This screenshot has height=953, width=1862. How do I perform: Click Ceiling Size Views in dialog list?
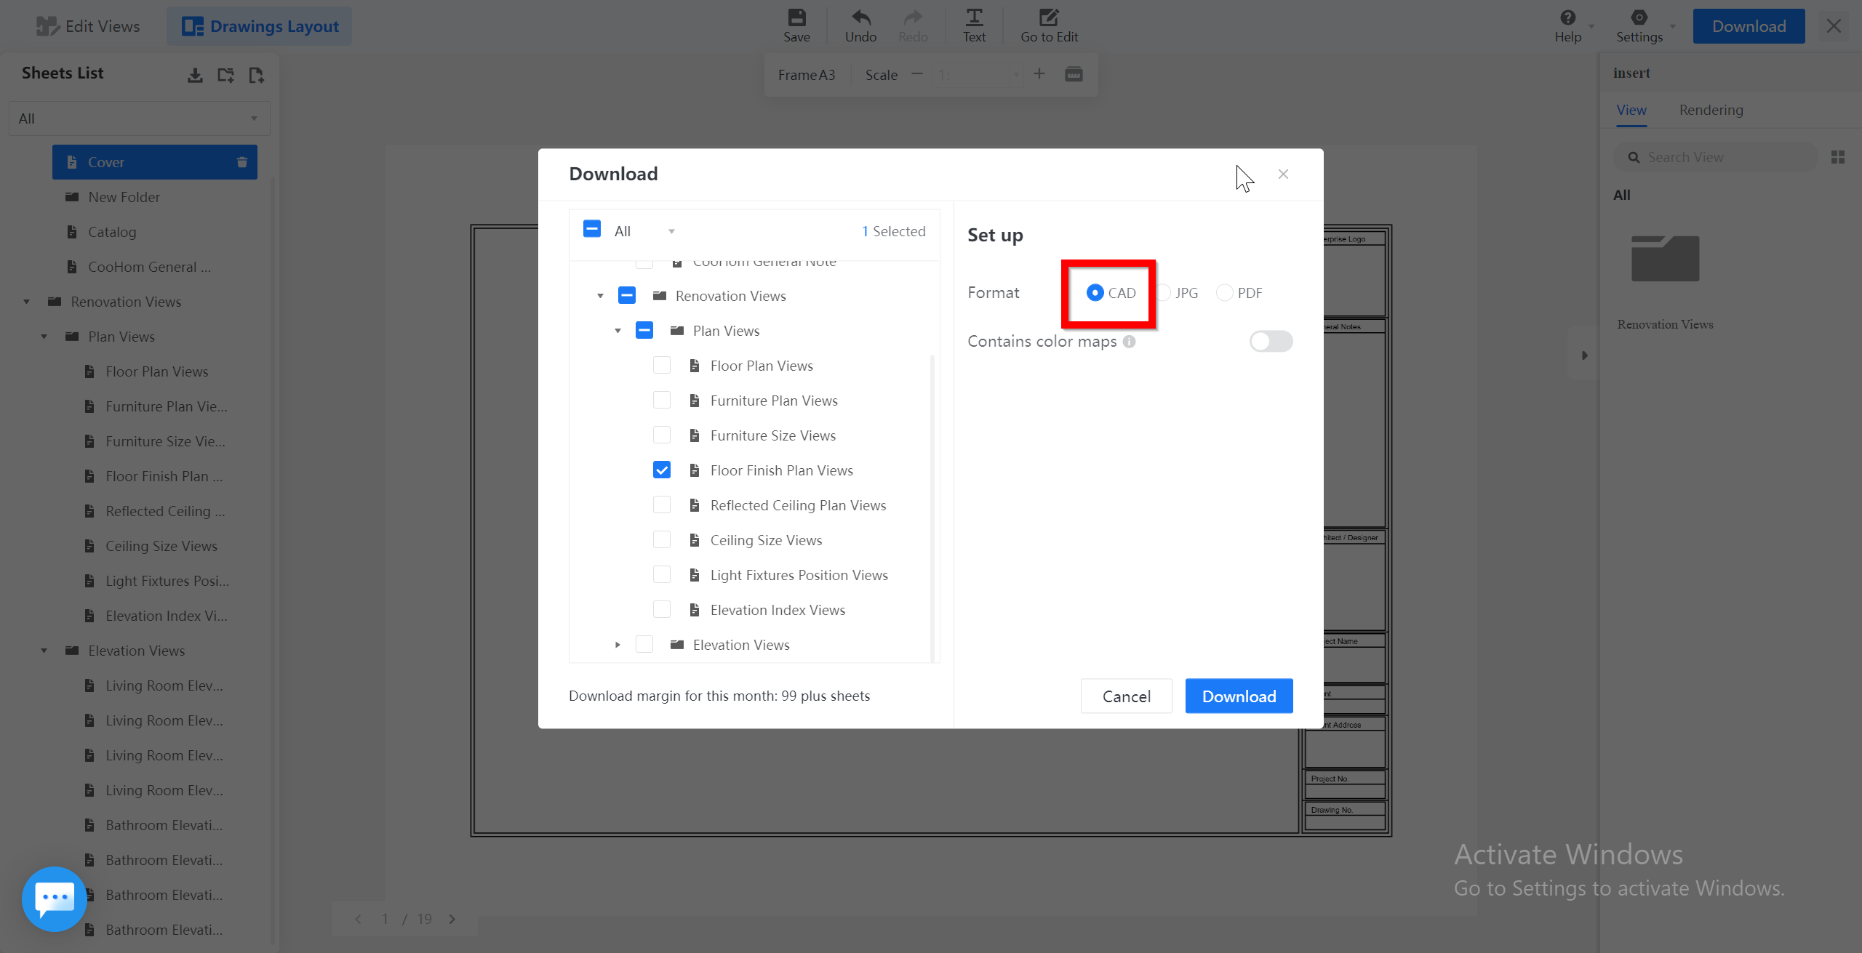[x=766, y=540]
